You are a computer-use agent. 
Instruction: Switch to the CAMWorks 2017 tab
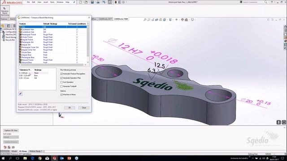pos(105,19)
